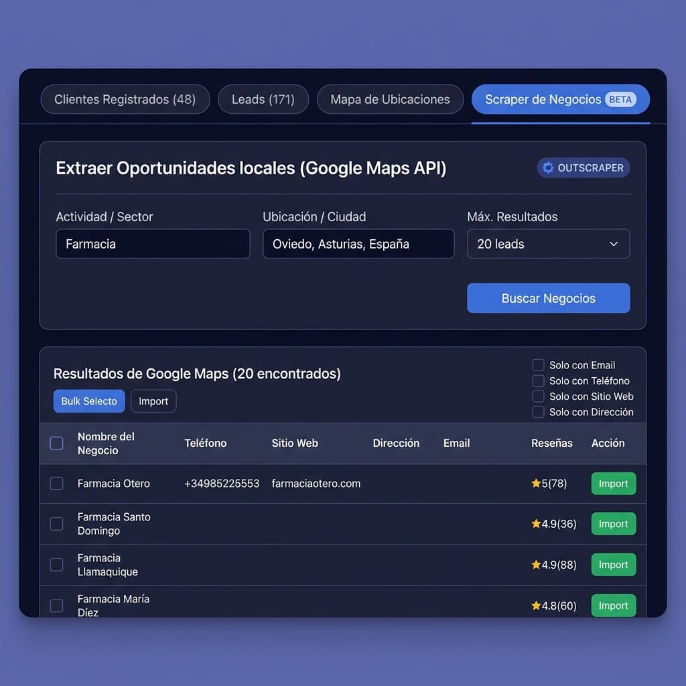Check the Farmacia Santo Domingo row checkbox
This screenshot has width=686, height=686.
pyautogui.click(x=56, y=524)
